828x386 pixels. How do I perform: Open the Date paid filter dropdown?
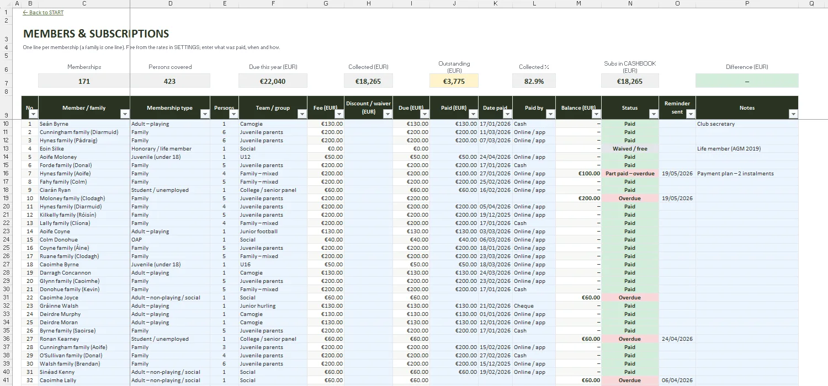click(x=507, y=114)
